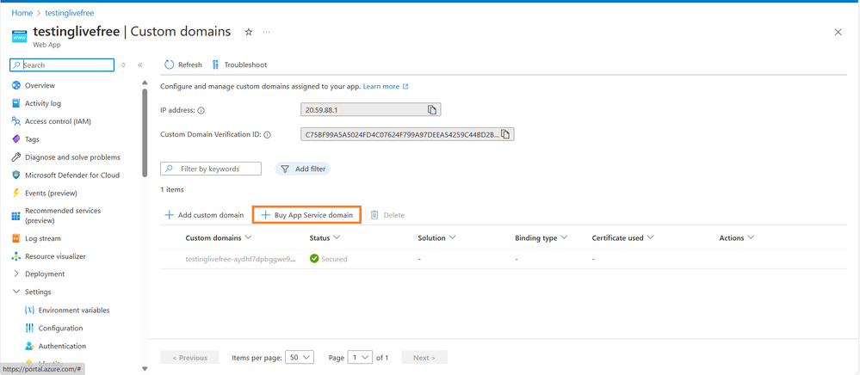Click the sidebar scrollbar thumb
Screen dimensions: 860x375
(145, 132)
